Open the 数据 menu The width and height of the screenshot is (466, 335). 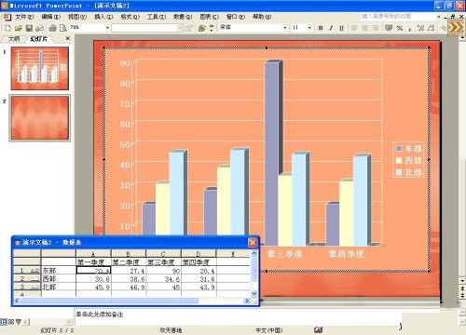point(183,17)
